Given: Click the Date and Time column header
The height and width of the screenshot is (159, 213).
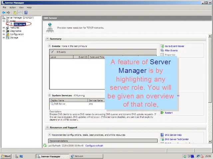Looking at the screenshot, I should (97, 57).
